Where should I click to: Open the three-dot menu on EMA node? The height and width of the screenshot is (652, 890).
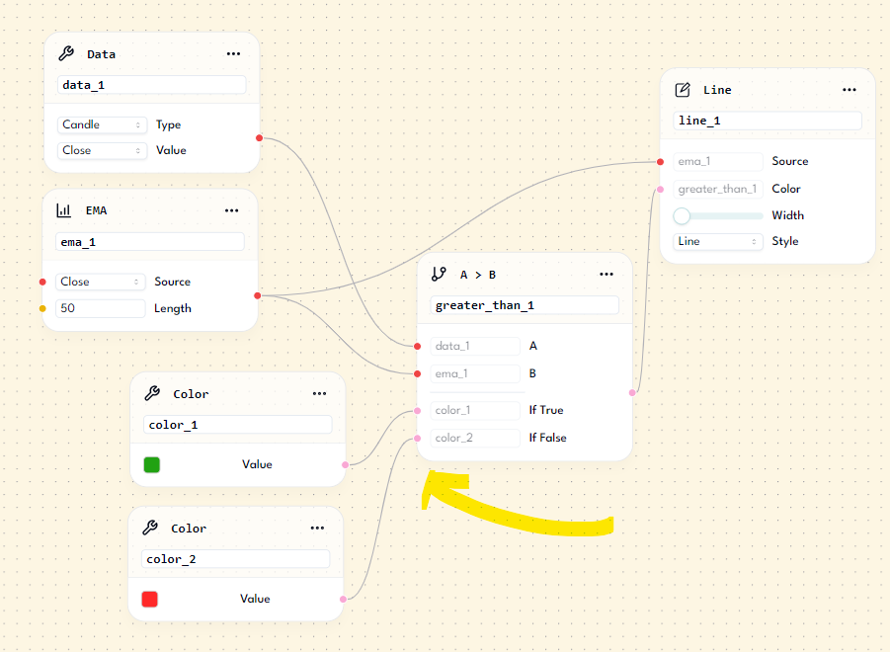[232, 210]
